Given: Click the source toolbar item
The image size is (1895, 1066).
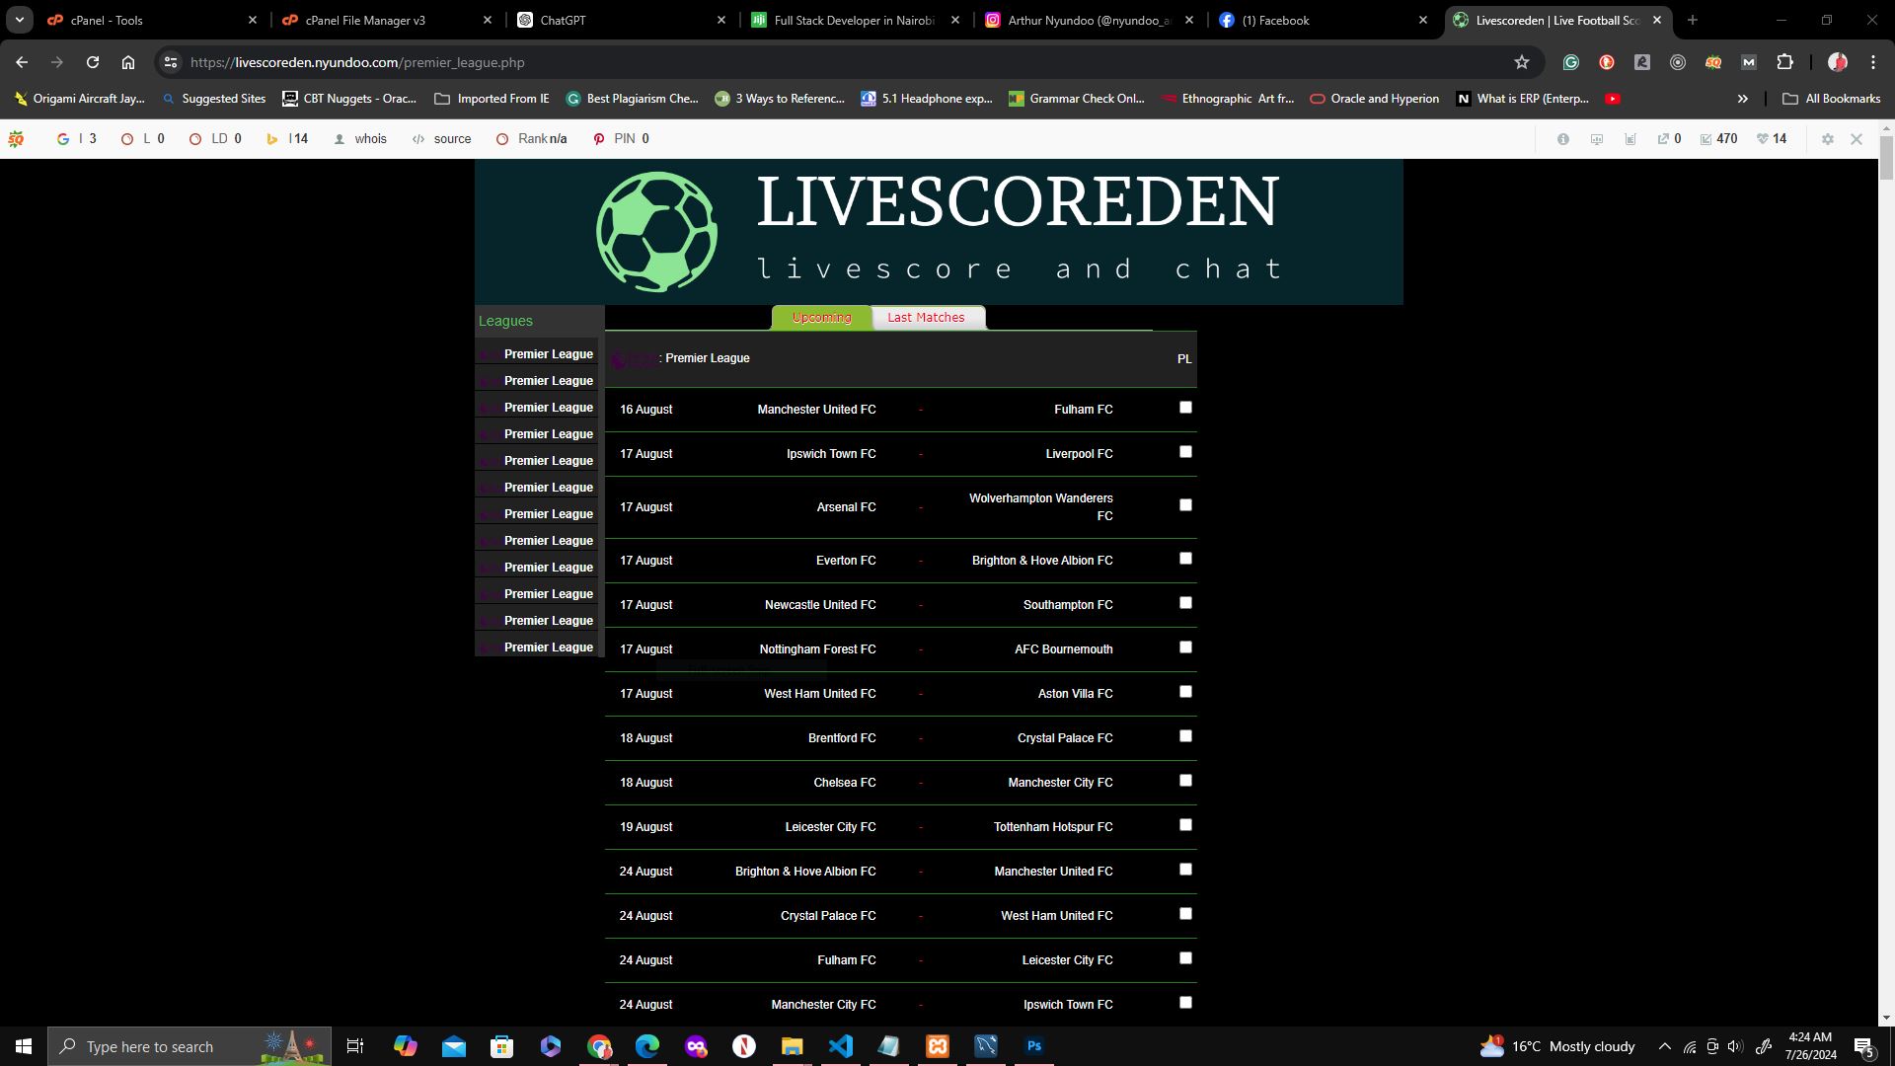Looking at the screenshot, I should point(442,139).
